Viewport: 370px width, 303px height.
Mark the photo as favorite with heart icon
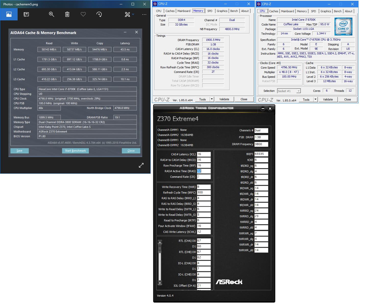coord(83,14)
